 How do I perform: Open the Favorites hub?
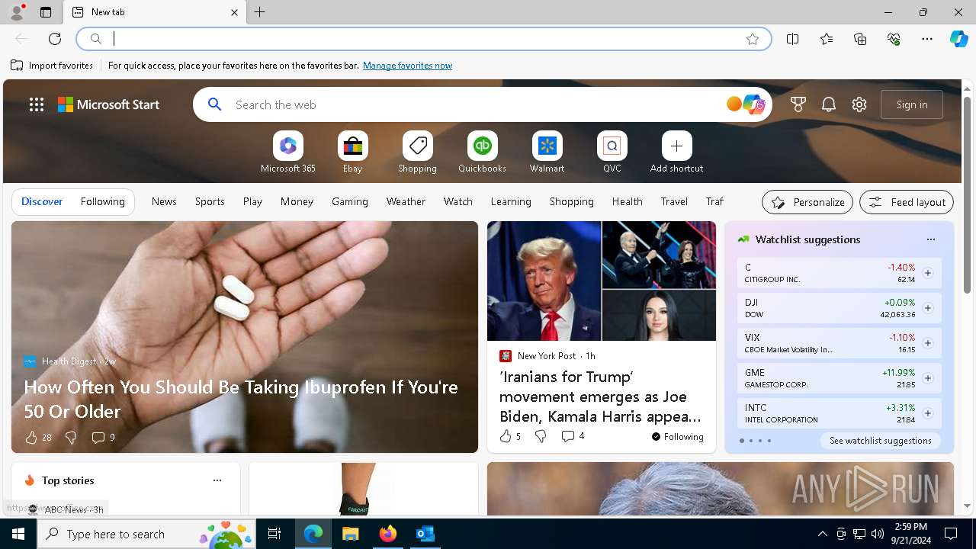tap(827, 39)
